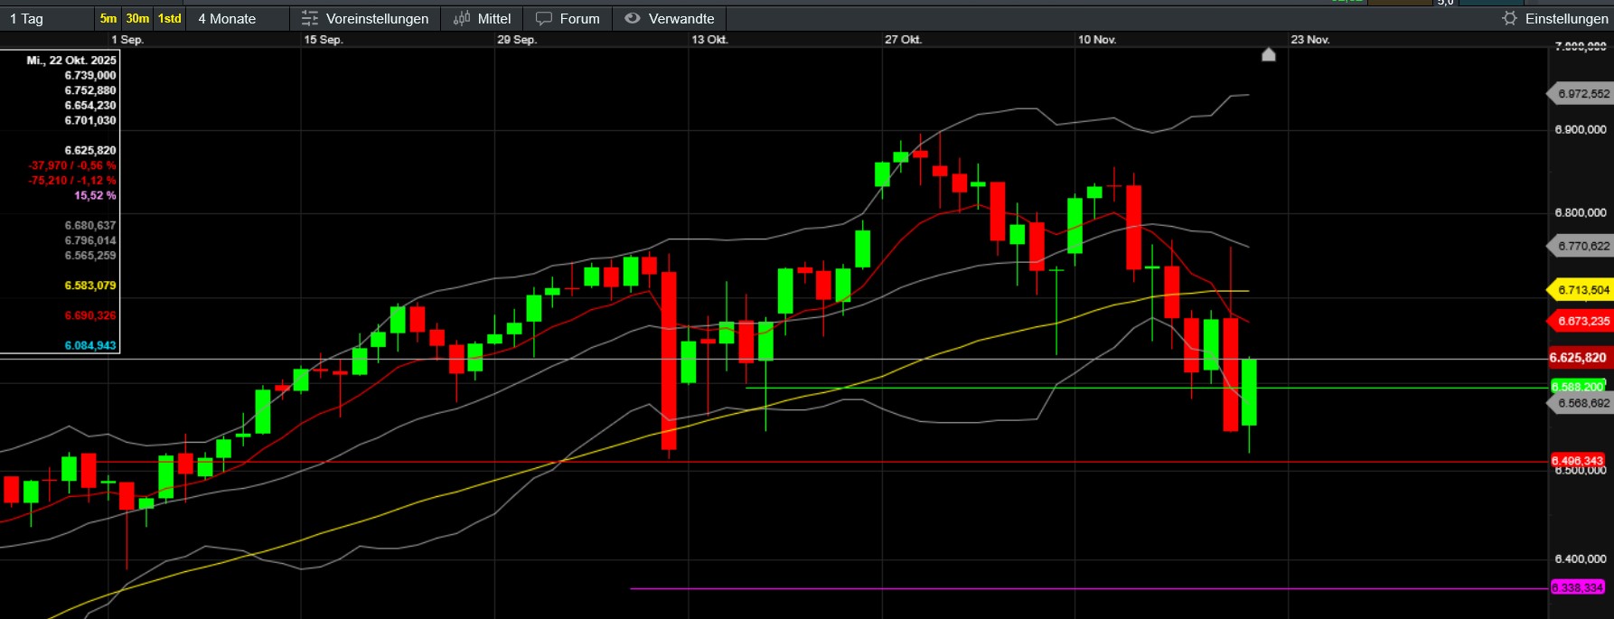Screen dimensions: 1614x619
Task: Click the Forum speech bubble icon
Action: [x=544, y=19]
